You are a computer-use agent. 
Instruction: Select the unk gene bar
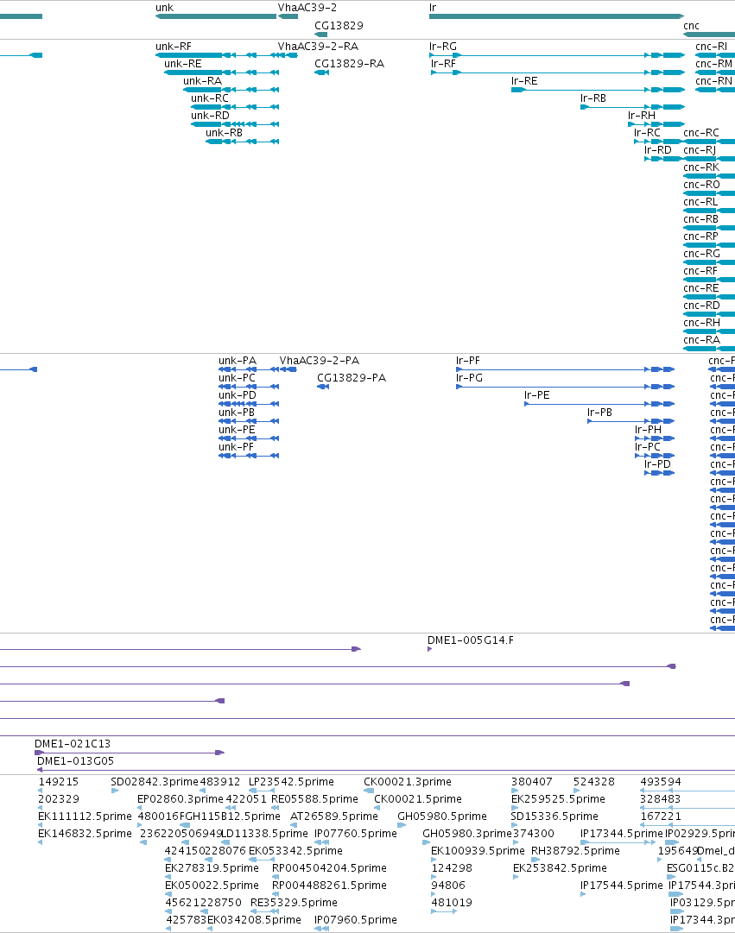point(216,16)
